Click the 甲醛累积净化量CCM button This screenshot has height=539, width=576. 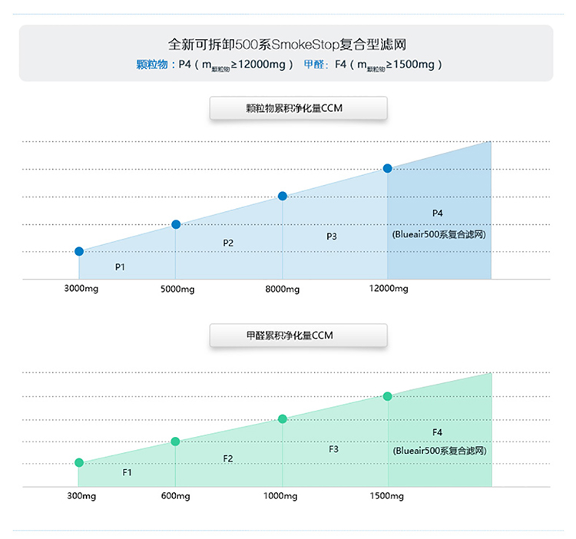298,336
